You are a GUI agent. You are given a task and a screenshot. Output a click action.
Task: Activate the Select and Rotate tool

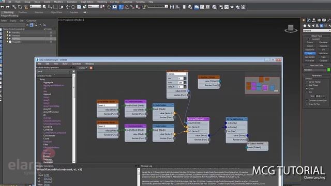click(73, 7)
